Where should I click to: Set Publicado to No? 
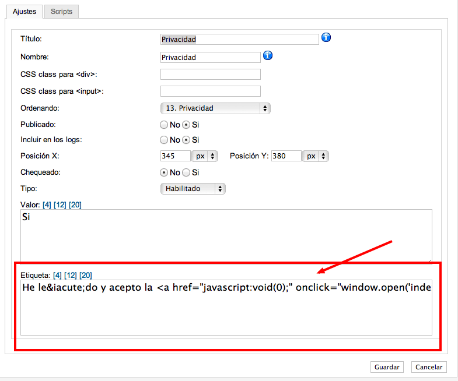click(x=164, y=125)
